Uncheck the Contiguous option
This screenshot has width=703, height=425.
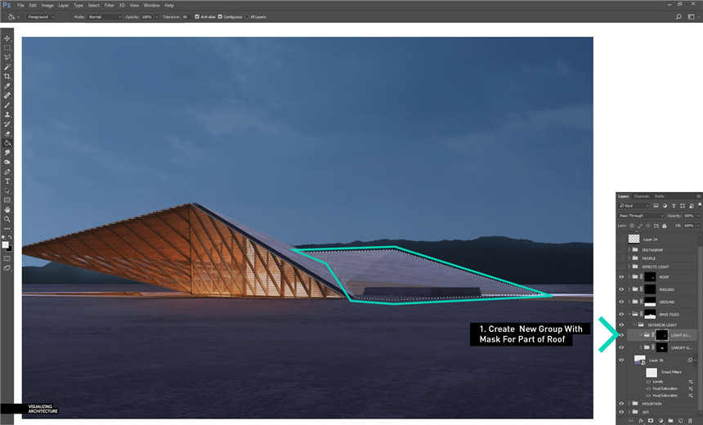(221, 16)
